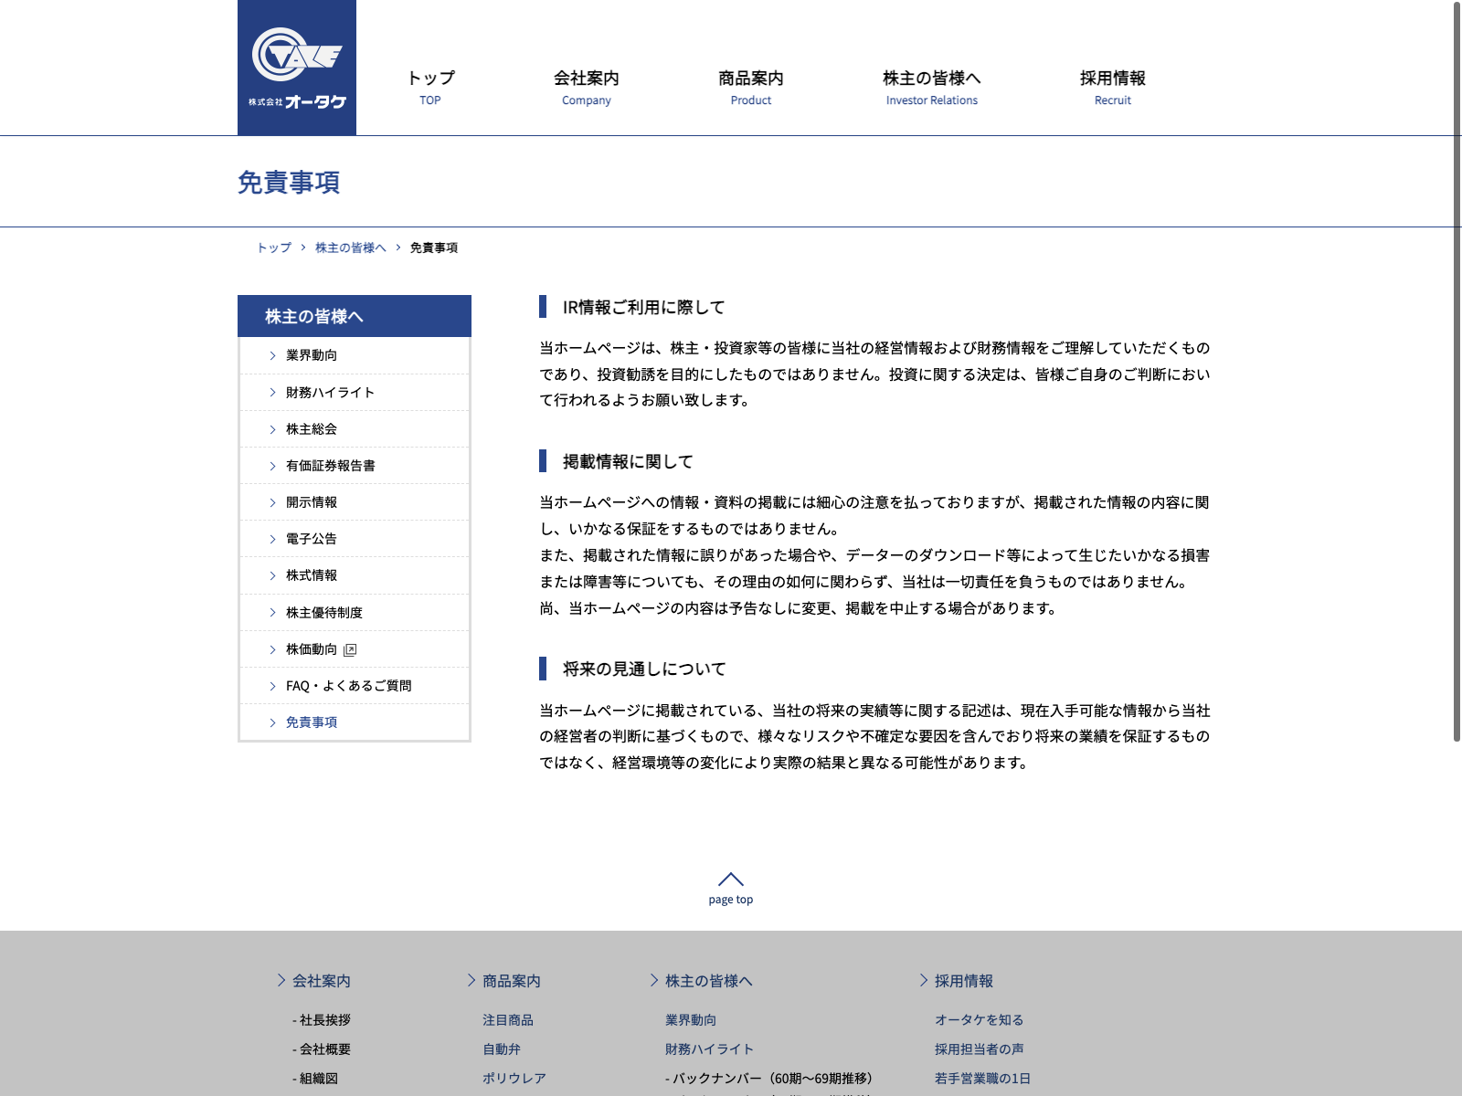The height and width of the screenshot is (1096, 1462).
Task: Click the vertical page scrollbar
Action: (x=1457, y=365)
